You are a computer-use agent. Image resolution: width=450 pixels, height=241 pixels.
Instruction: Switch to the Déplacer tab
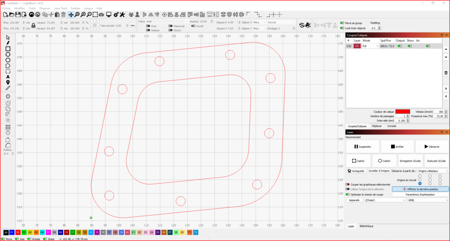click(x=377, y=126)
